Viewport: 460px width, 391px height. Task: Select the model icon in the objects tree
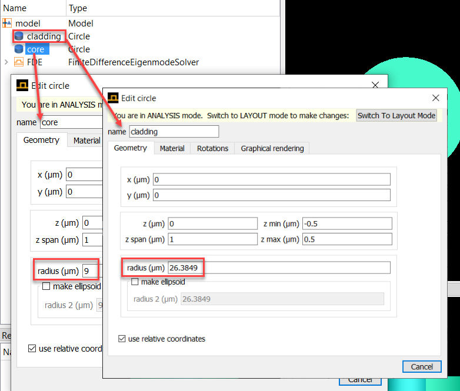(7, 23)
